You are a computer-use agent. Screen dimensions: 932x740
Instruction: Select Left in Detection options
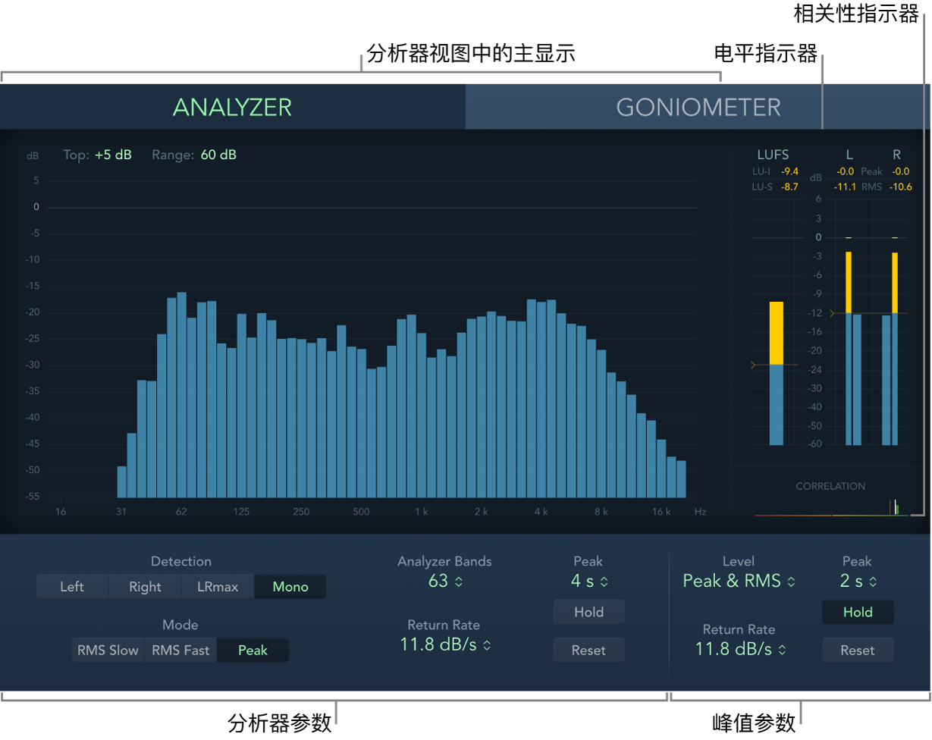pyautogui.click(x=71, y=586)
